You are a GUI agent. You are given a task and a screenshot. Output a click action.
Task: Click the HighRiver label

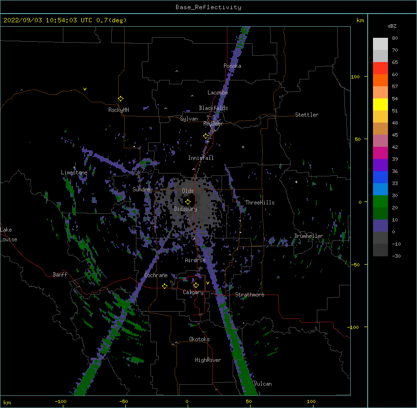tap(208, 360)
